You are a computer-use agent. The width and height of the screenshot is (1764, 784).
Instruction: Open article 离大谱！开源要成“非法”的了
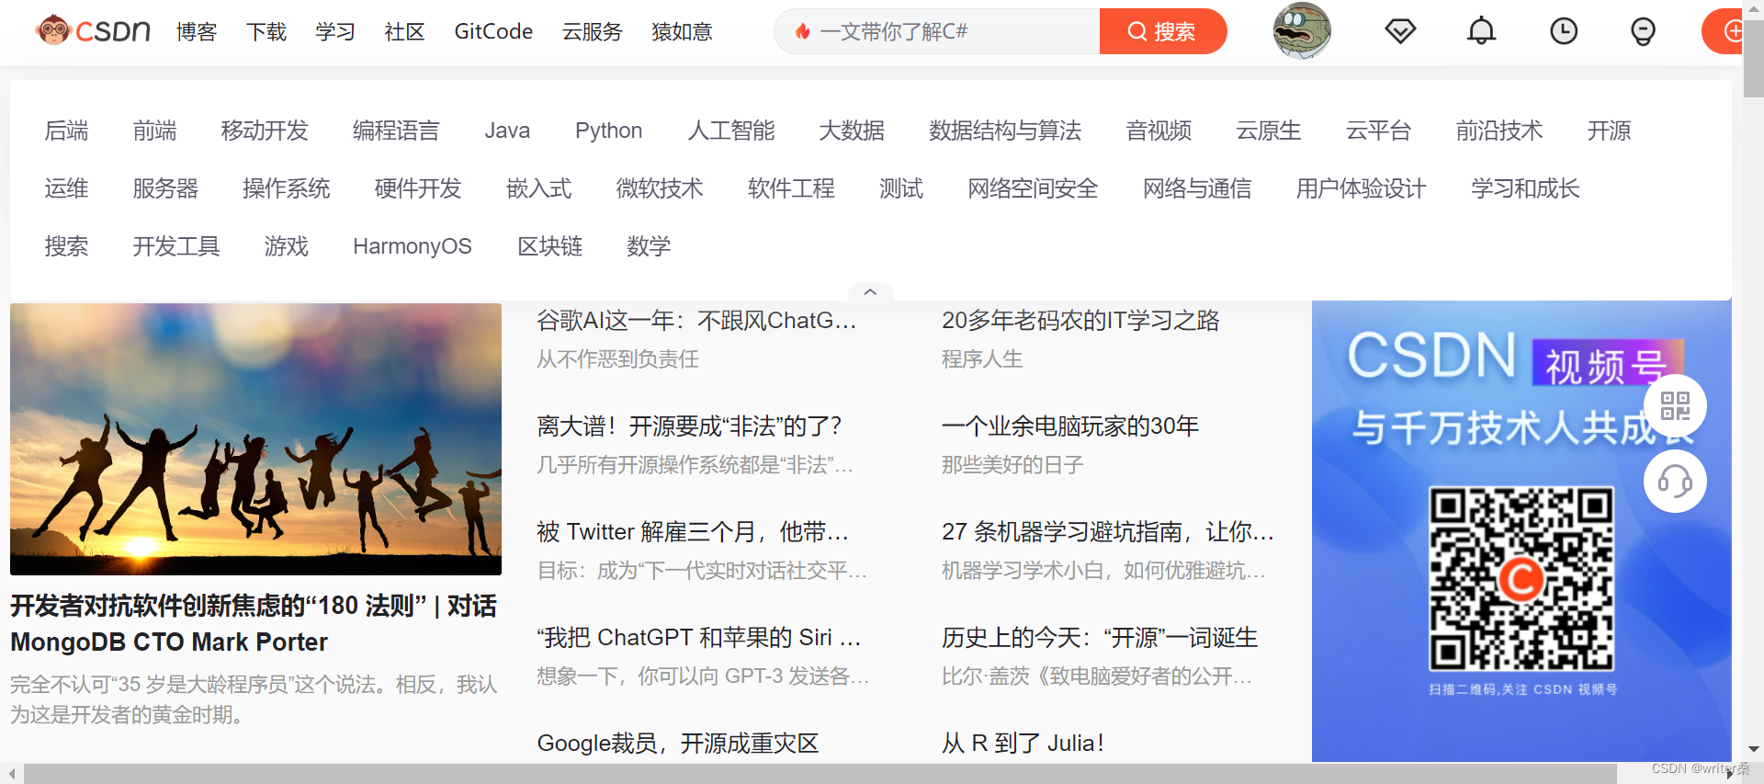689,426
